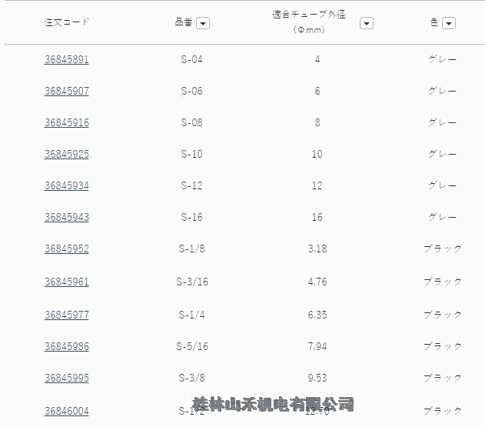The height and width of the screenshot is (427, 485).
Task: Click order code 36845986
Action: coord(67,346)
